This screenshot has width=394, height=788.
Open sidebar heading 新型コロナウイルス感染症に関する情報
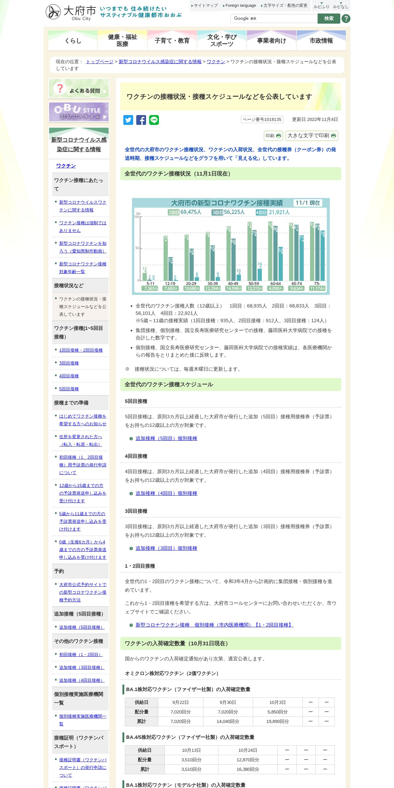point(79,145)
